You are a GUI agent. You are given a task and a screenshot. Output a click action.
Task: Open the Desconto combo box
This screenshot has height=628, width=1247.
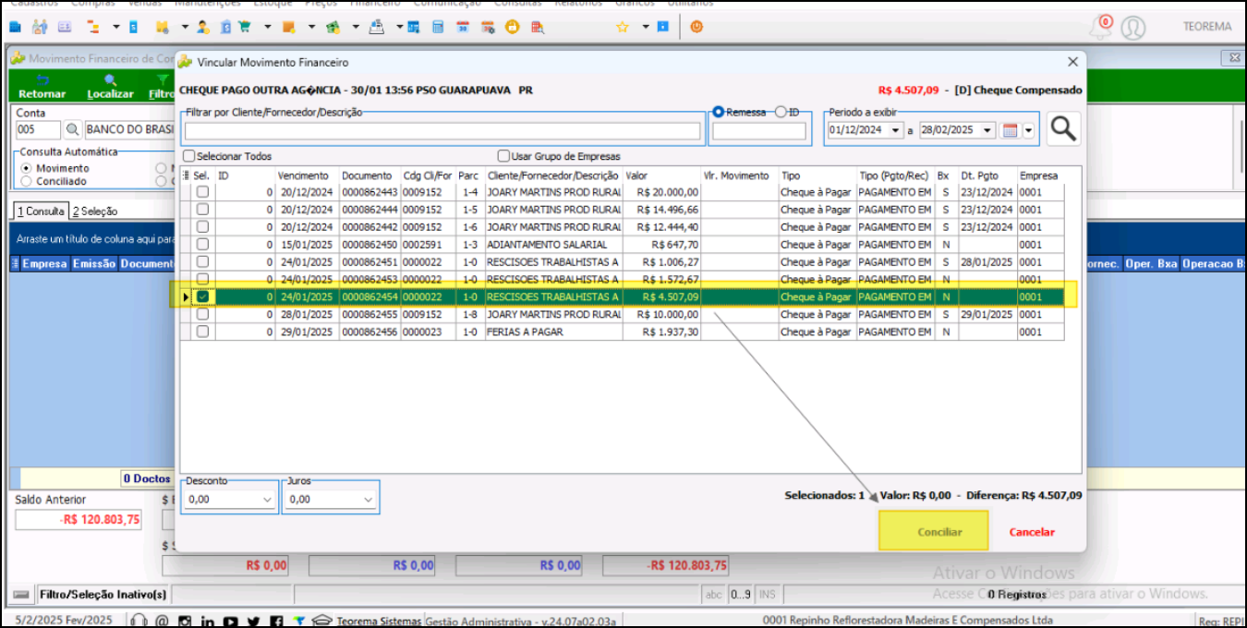coord(229,500)
